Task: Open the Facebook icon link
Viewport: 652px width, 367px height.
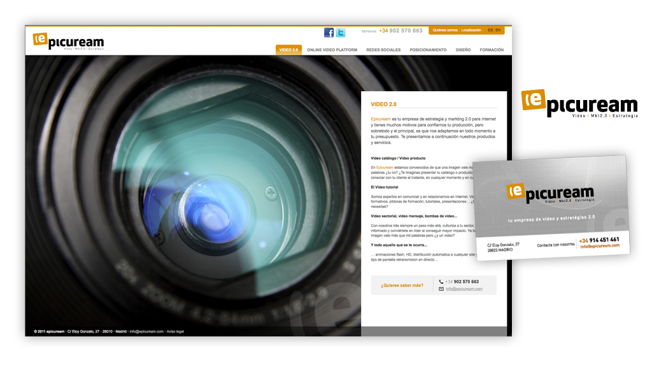Action: [329, 32]
